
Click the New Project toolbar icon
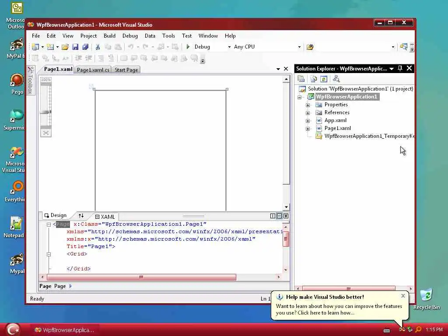(x=35, y=47)
